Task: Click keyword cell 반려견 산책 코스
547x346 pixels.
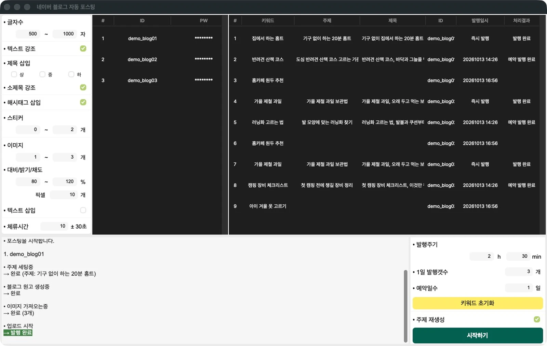Action: [268, 59]
